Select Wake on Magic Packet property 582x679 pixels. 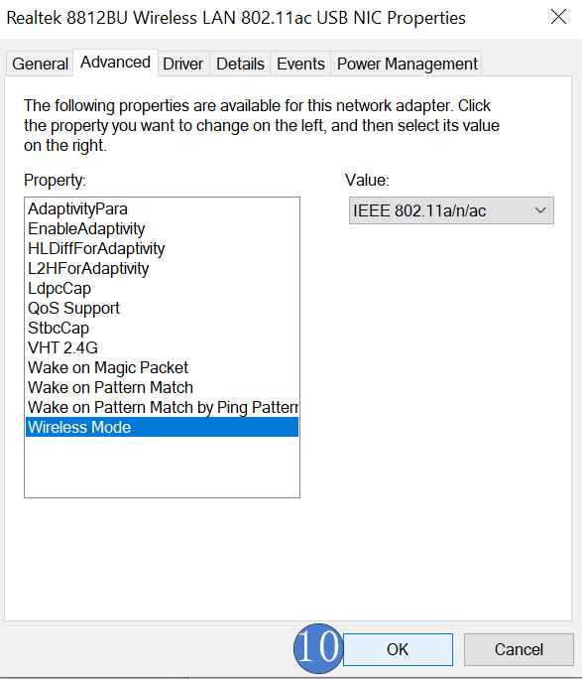click(162, 367)
